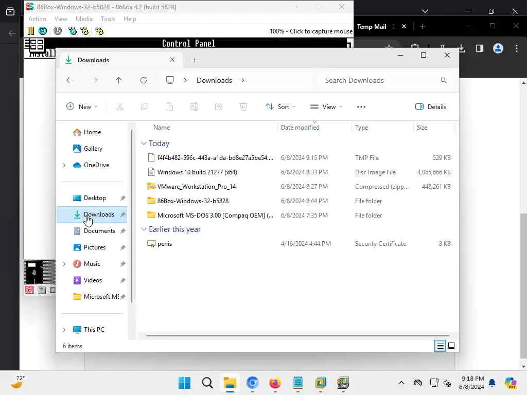Open the VMware taskbar icon

[x=320, y=383]
